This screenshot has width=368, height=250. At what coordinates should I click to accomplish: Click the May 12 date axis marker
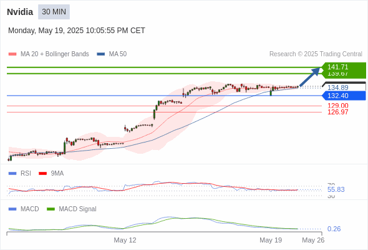[x=125, y=240]
